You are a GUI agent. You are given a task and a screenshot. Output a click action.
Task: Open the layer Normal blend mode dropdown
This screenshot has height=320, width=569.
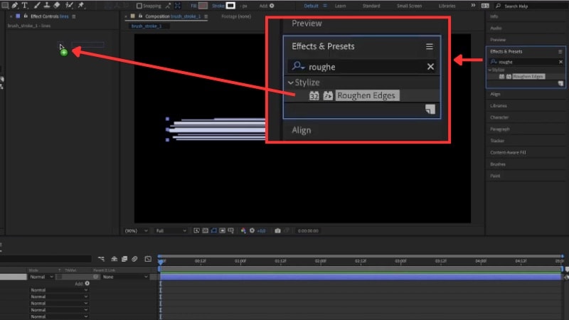(x=41, y=277)
